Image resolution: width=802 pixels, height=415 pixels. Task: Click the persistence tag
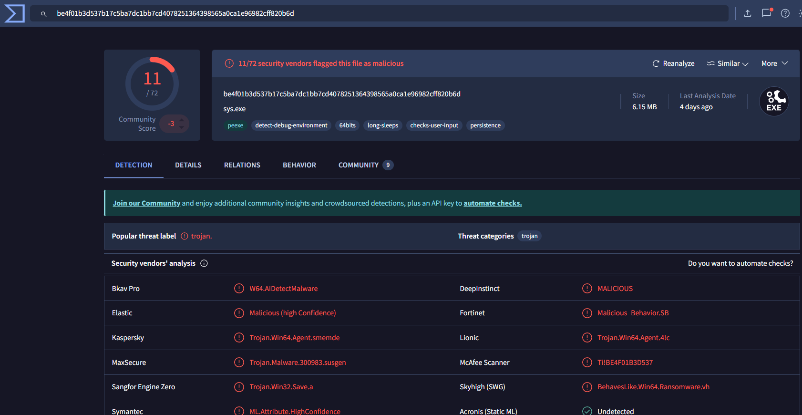(485, 125)
